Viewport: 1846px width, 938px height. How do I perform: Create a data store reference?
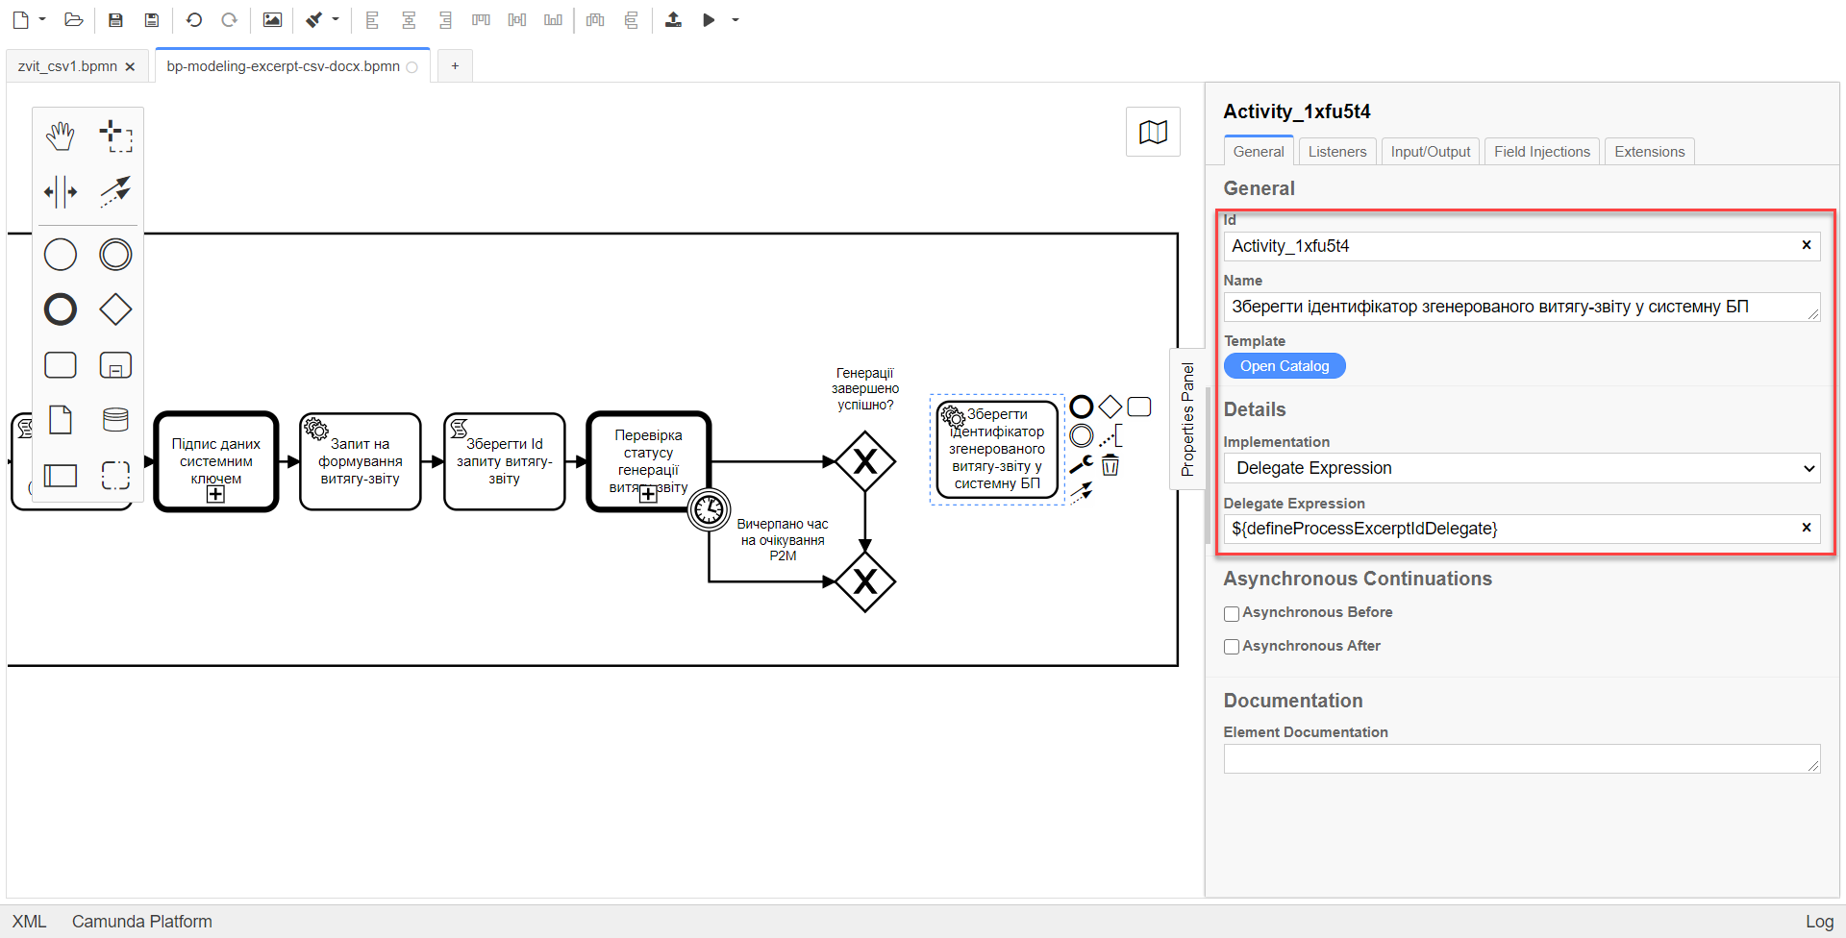coord(115,420)
